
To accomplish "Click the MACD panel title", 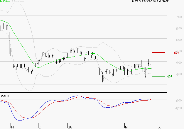I will click(5, 96).
